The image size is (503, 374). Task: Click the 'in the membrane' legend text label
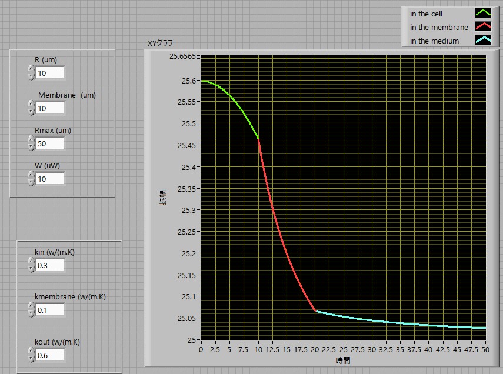coord(439,27)
